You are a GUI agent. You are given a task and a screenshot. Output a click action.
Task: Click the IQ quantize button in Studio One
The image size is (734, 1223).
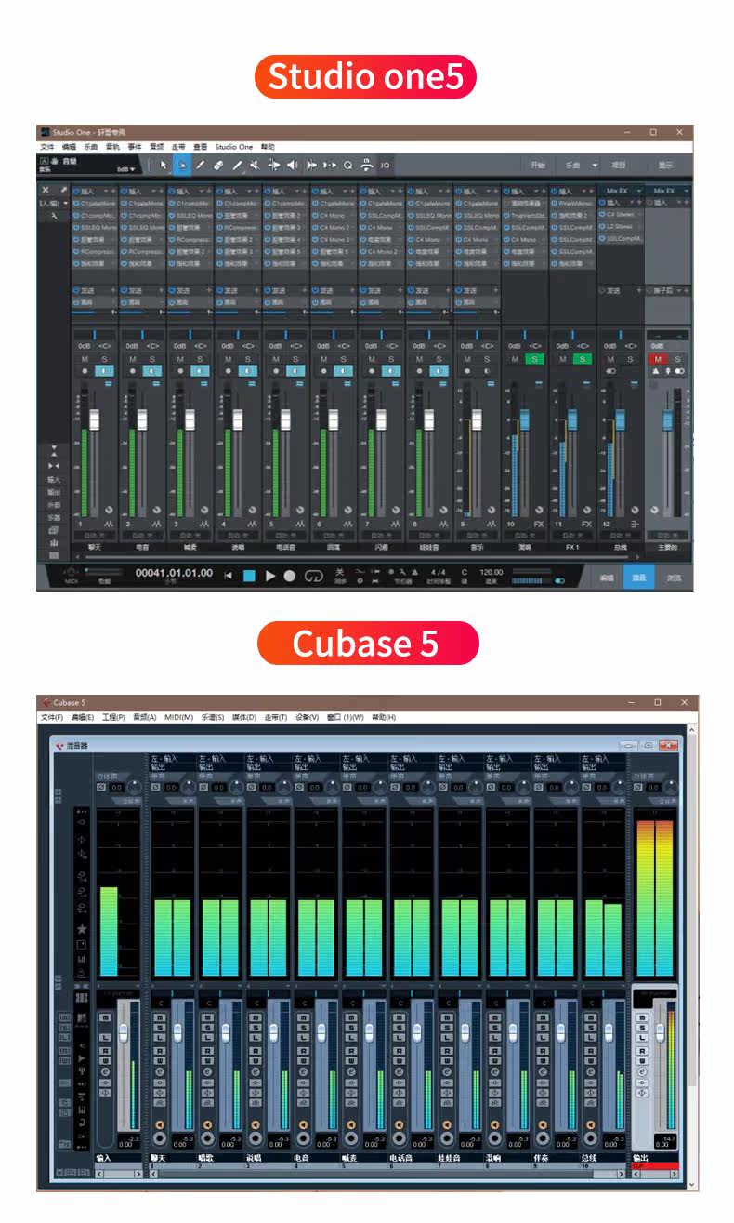pos(385,165)
